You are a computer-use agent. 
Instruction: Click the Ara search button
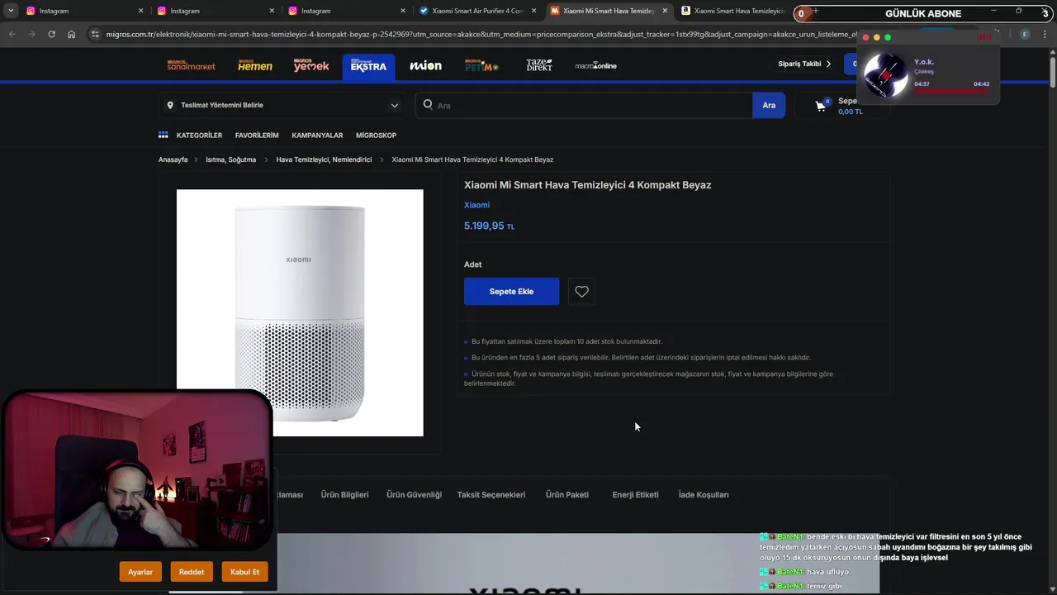click(769, 105)
